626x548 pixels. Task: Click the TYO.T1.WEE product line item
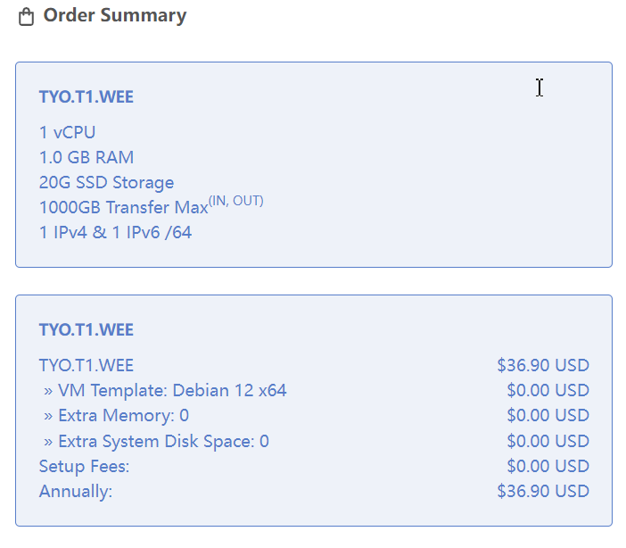(x=86, y=365)
